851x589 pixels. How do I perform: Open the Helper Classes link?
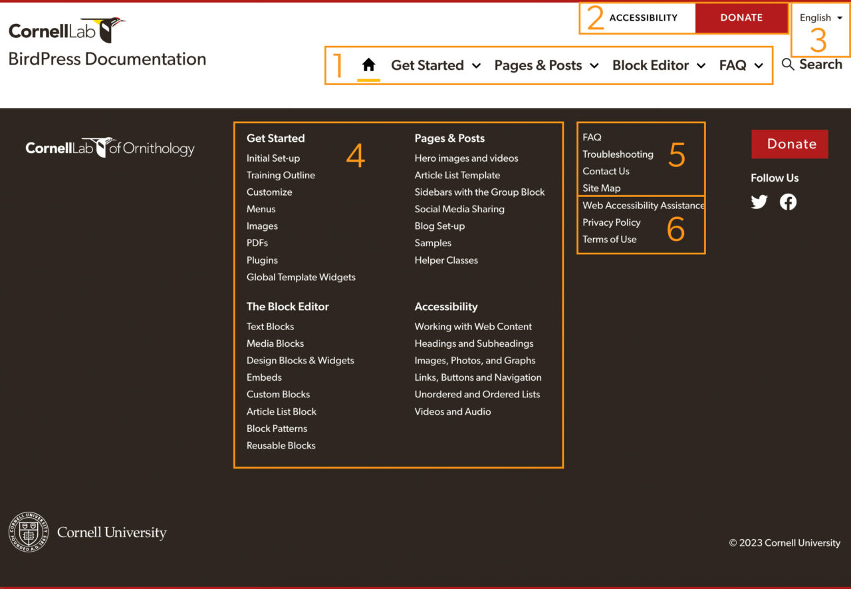[x=446, y=260]
